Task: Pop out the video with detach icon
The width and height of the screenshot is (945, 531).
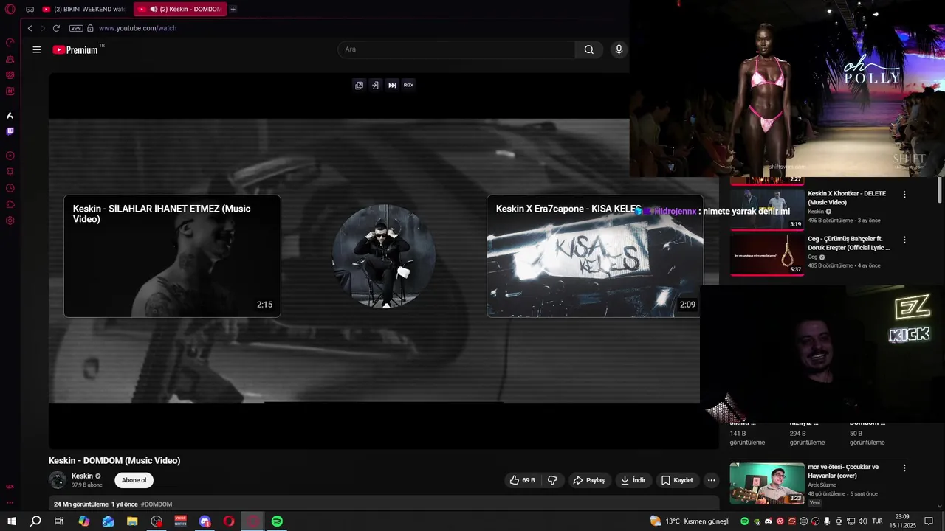Action: 359,85
